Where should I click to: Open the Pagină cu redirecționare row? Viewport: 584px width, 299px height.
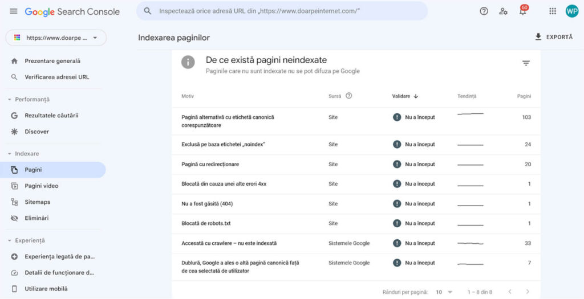pos(356,165)
